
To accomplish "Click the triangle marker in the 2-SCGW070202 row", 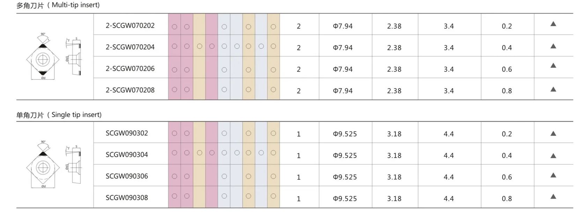I will [x=553, y=24].
